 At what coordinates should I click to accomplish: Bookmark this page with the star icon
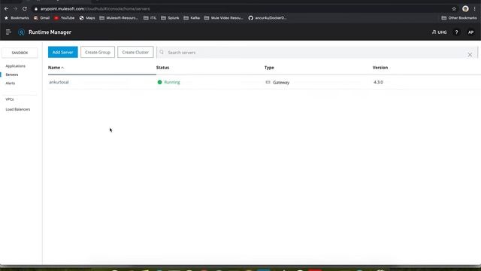(x=454, y=8)
